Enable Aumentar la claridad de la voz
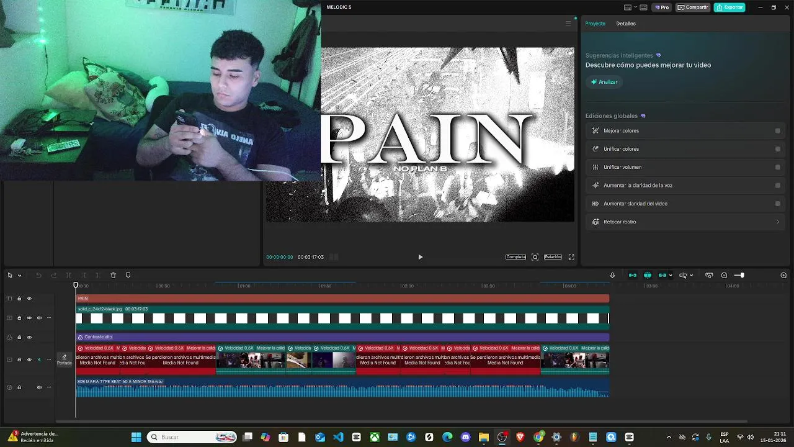The image size is (794, 447). [778, 185]
